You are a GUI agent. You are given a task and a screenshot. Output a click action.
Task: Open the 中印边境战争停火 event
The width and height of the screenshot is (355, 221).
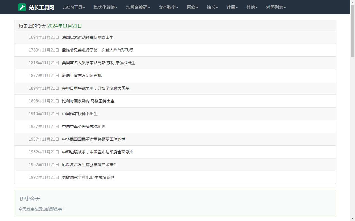coord(98,152)
